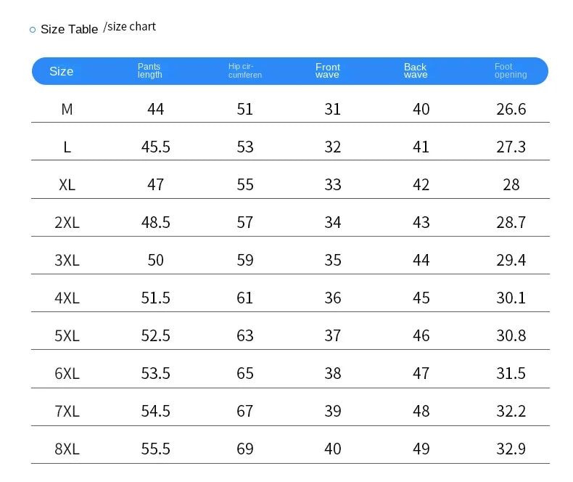Click the "/size chart" subtitle text
This screenshot has width=573, height=482.
click(x=130, y=27)
